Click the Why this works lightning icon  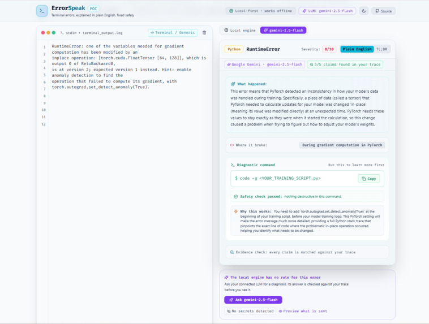click(236, 211)
